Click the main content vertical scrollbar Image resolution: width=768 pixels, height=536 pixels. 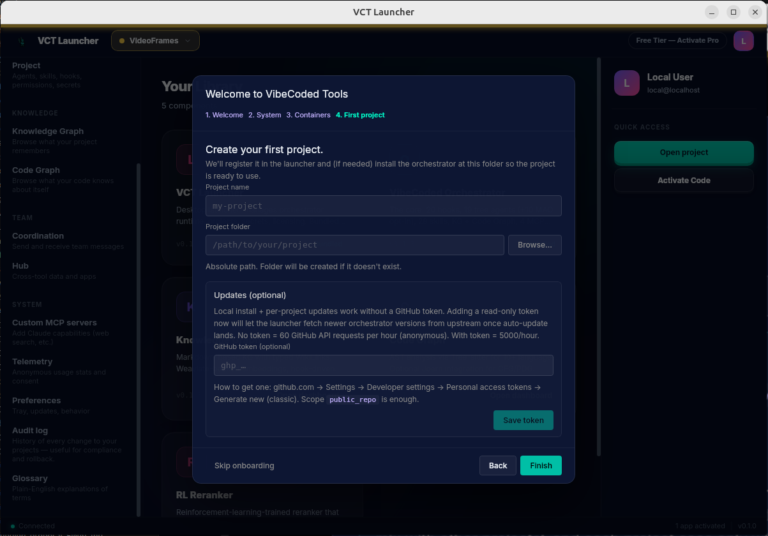[598, 257]
